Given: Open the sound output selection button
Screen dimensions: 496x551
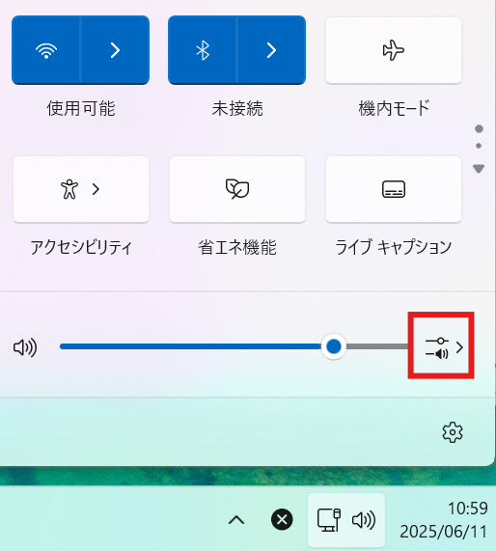Looking at the screenshot, I should click(444, 347).
